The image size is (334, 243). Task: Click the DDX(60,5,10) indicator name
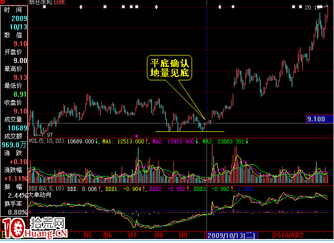click(x=46, y=188)
